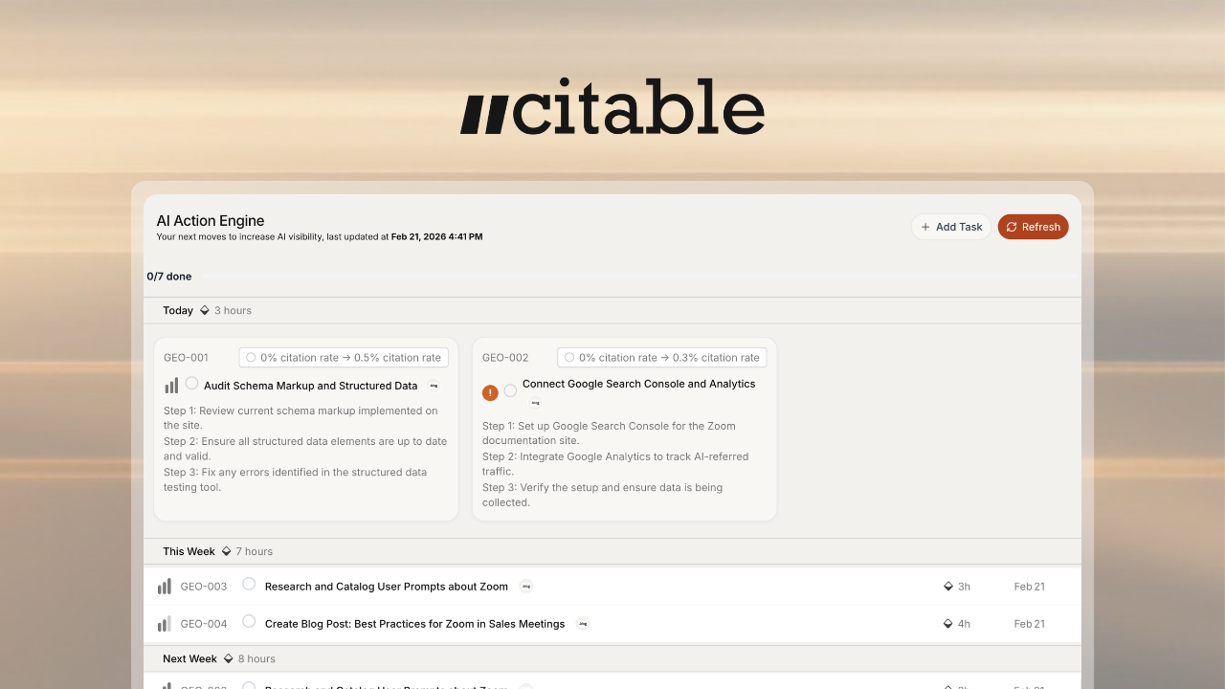1225x689 pixels.
Task: Click the AI Action Engine heading
Action: point(211,221)
